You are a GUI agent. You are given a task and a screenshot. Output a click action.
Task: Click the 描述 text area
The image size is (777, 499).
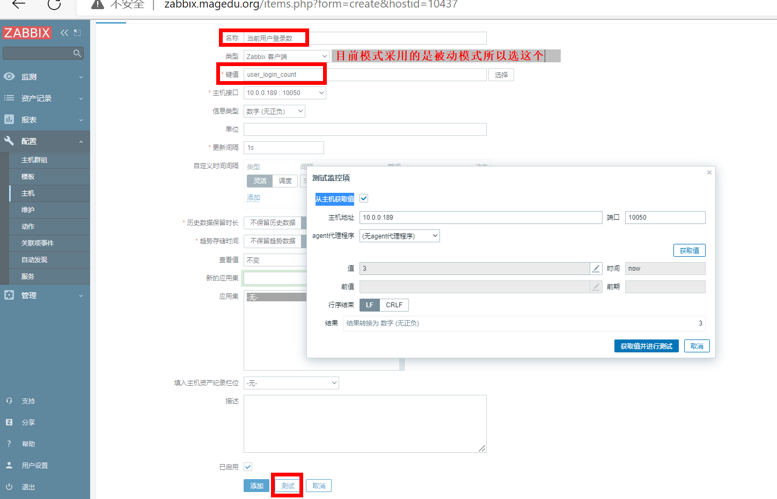coord(365,424)
